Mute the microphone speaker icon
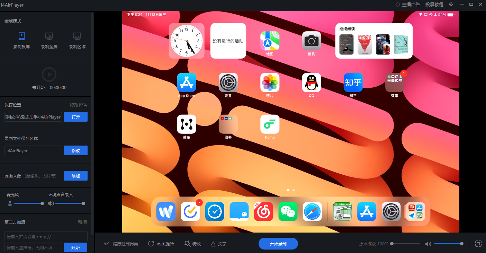486x253 pixels. (x=10, y=203)
